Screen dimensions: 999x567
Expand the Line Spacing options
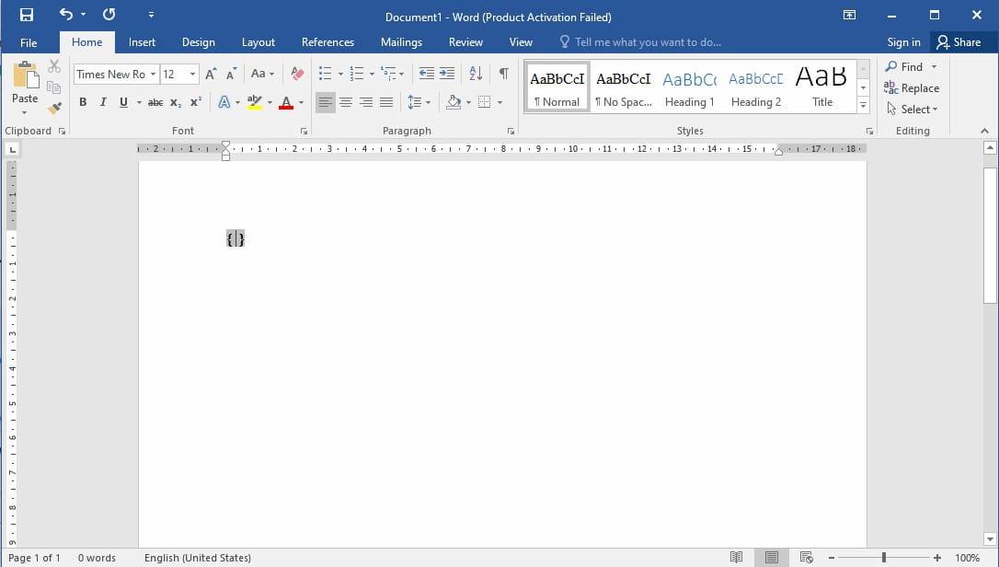[428, 102]
